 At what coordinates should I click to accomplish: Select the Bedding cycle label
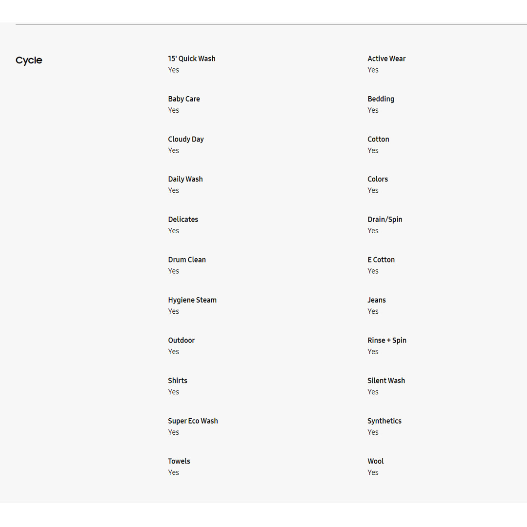(x=381, y=99)
